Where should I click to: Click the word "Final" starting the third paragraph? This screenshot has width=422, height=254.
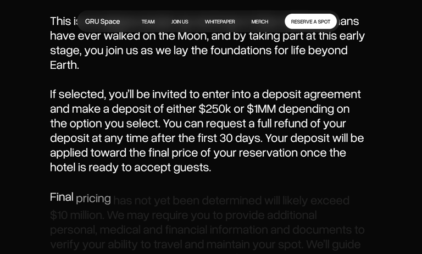click(x=62, y=196)
